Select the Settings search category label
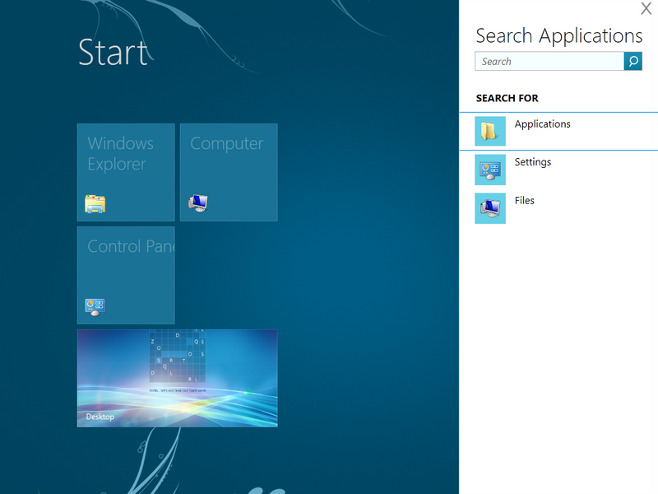This screenshot has height=494, width=658. (x=532, y=161)
